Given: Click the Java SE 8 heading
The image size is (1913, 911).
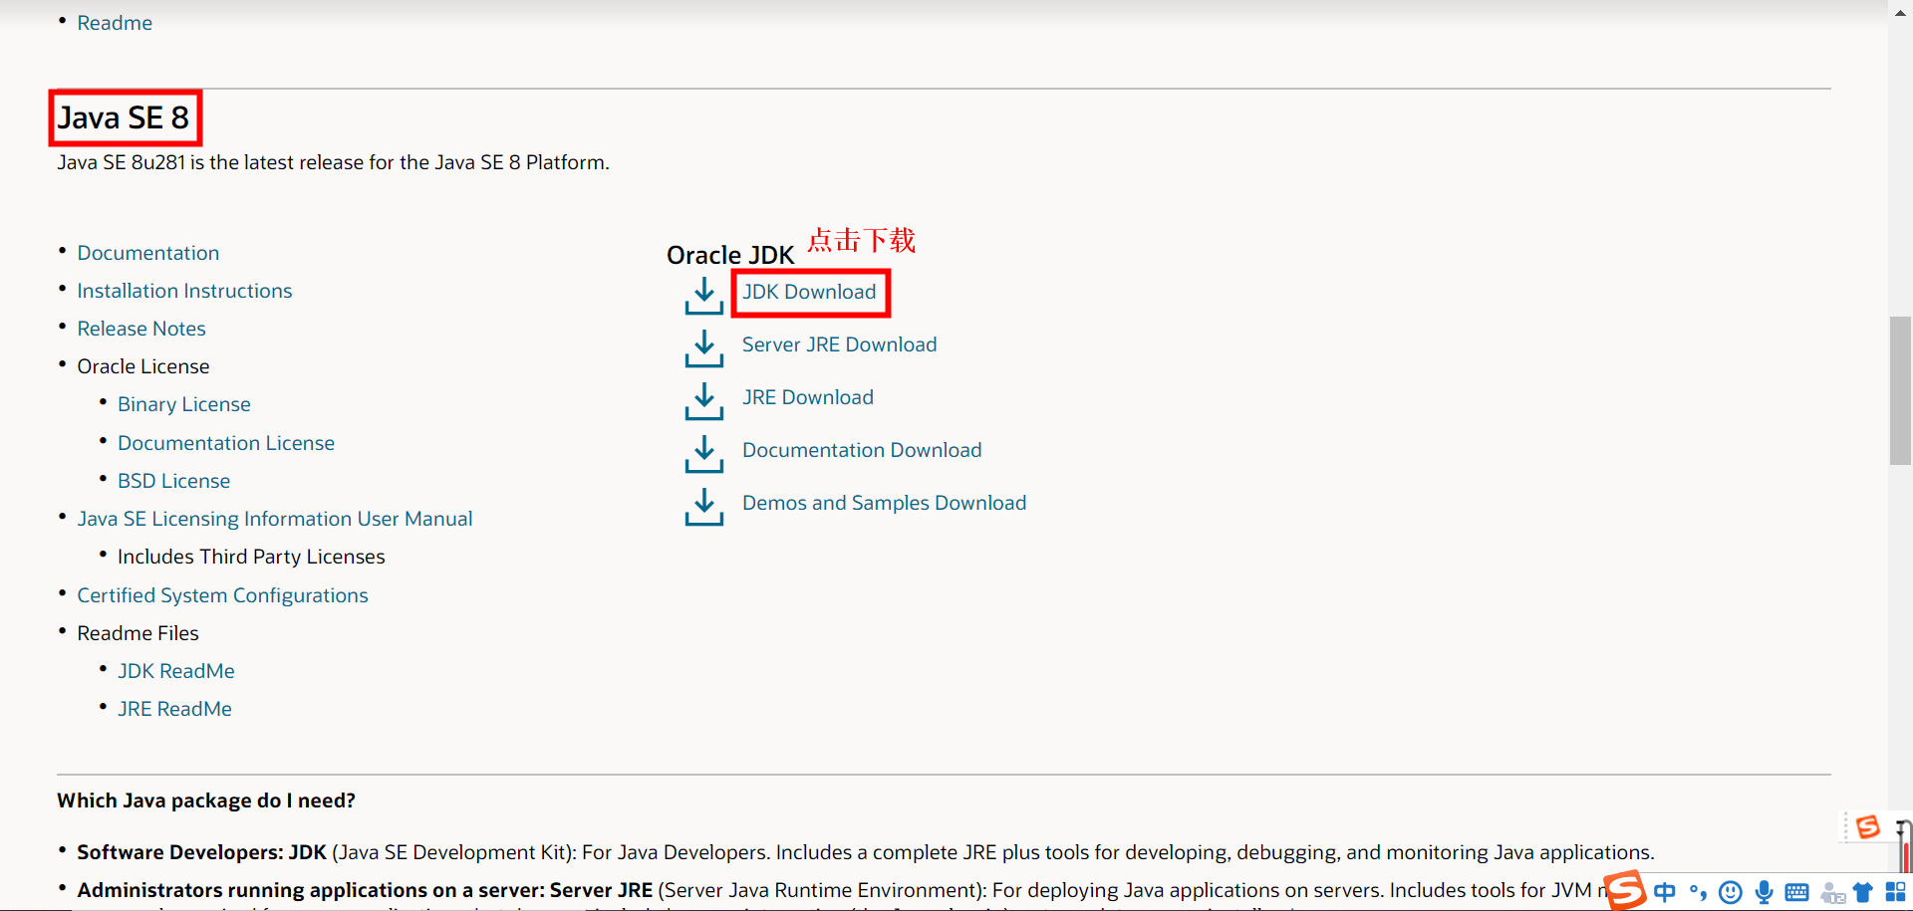Looking at the screenshot, I should [x=123, y=117].
